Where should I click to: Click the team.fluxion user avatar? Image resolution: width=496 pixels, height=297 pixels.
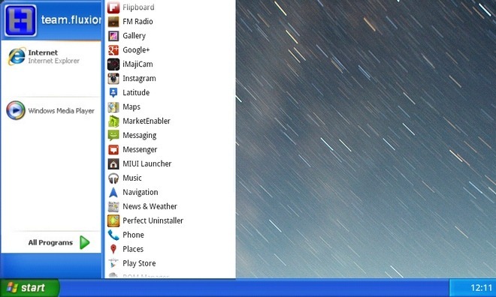click(x=20, y=20)
